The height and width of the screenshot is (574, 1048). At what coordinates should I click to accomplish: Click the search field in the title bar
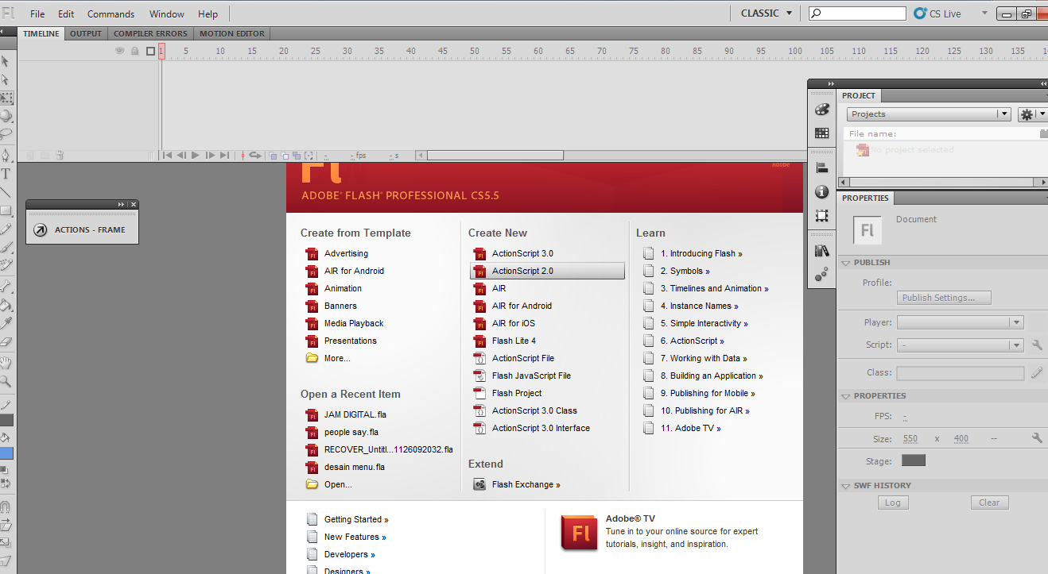pyautogui.click(x=857, y=13)
